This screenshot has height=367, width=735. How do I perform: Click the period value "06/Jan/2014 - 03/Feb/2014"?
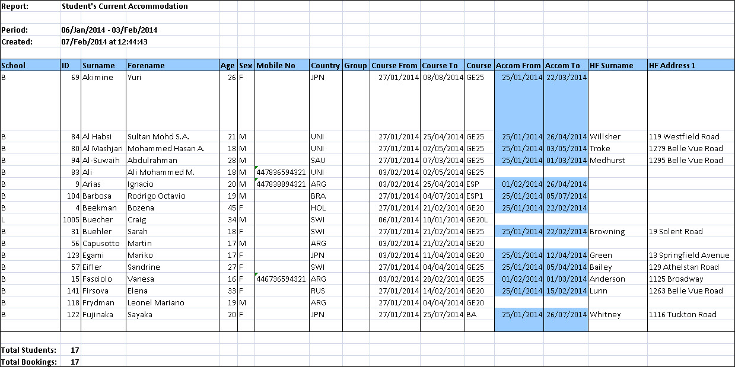tap(109, 30)
